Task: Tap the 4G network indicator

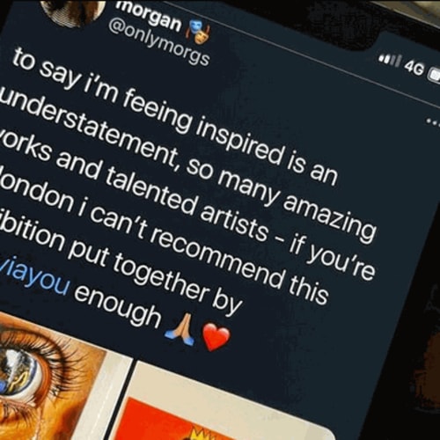Action: pyautogui.click(x=414, y=69)
